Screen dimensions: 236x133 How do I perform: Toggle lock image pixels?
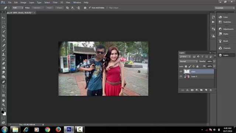[190, 66]
